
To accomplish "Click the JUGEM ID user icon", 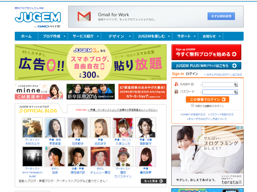I will point(176,84).
